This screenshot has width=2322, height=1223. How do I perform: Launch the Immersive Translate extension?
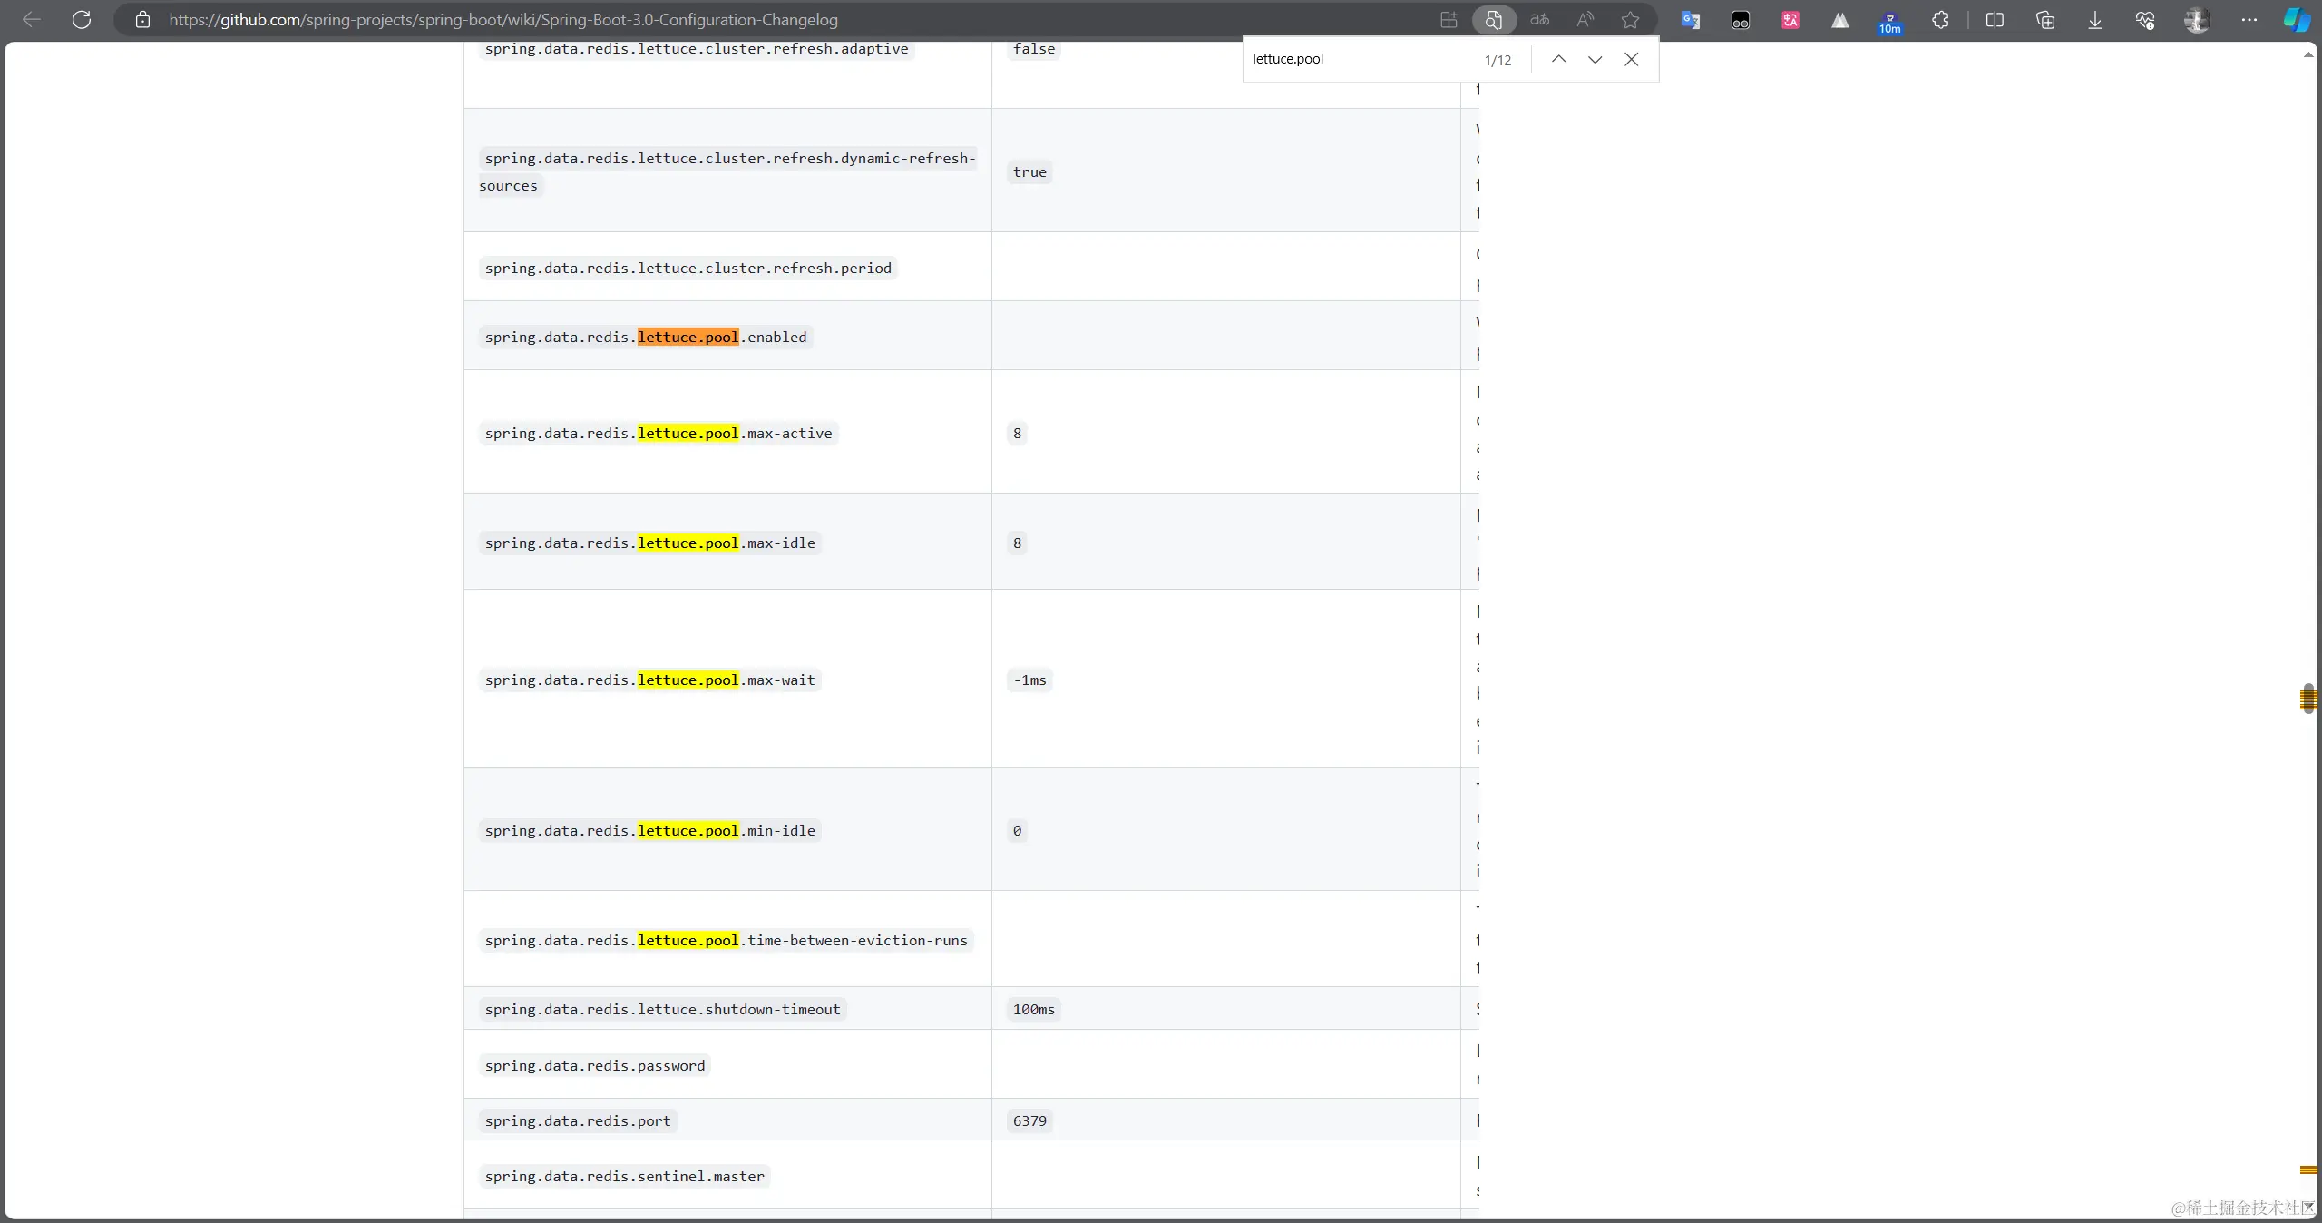click(1790, 20)
